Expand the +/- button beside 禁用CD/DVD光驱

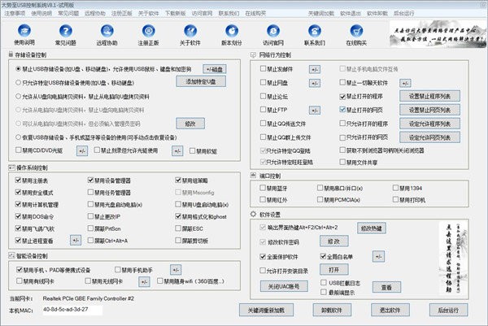82,150
